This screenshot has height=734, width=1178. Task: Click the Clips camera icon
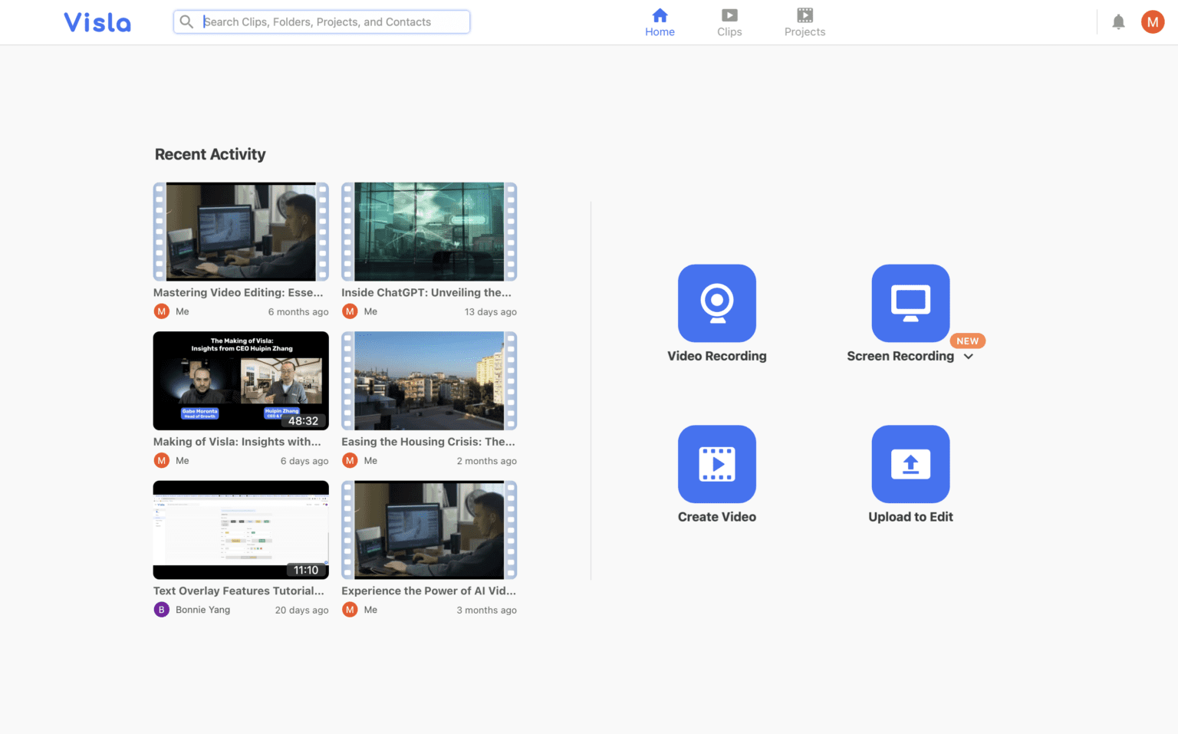(x=729, y=15)
